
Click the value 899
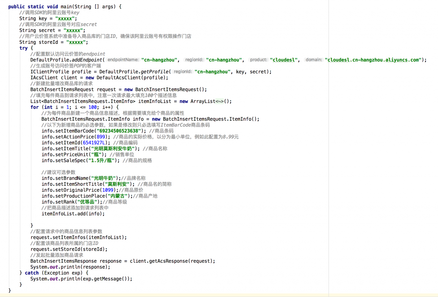(101, 137)
